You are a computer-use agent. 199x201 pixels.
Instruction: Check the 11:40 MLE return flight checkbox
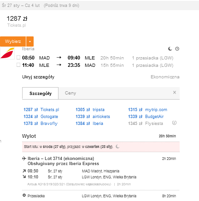18,65
